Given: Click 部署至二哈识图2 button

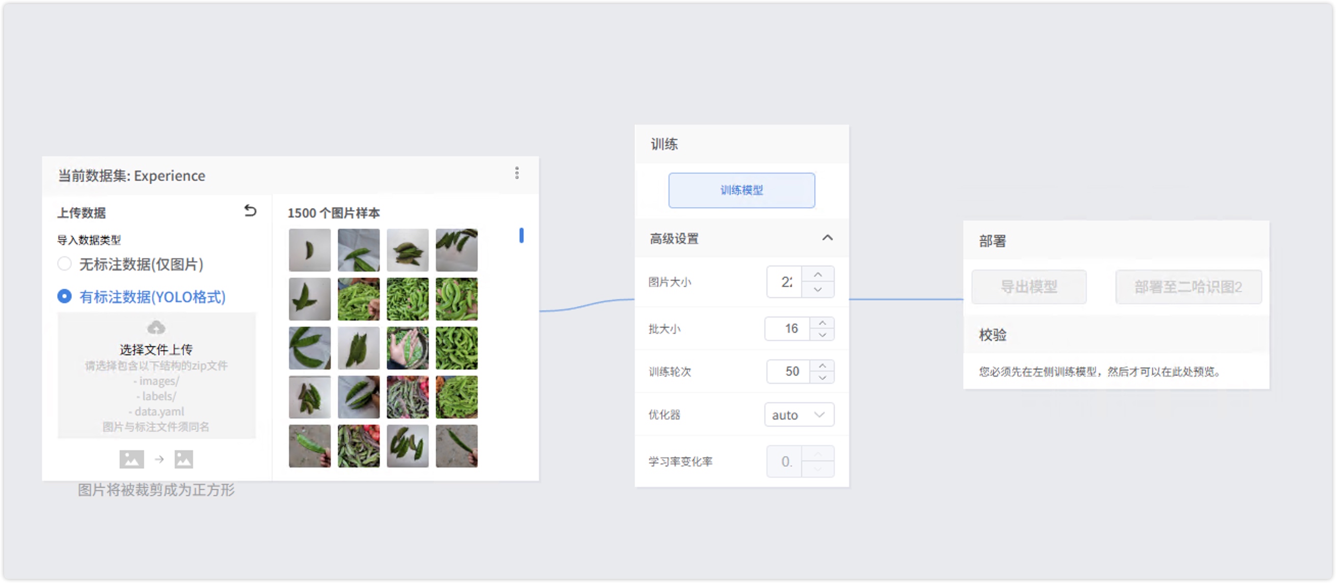Looking at the screenshot, I should [x=1188, y=287].
